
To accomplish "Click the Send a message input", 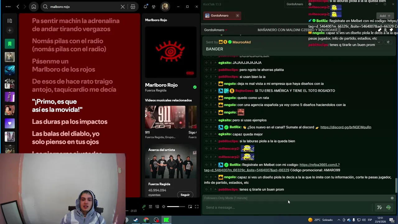I will 288,208.
